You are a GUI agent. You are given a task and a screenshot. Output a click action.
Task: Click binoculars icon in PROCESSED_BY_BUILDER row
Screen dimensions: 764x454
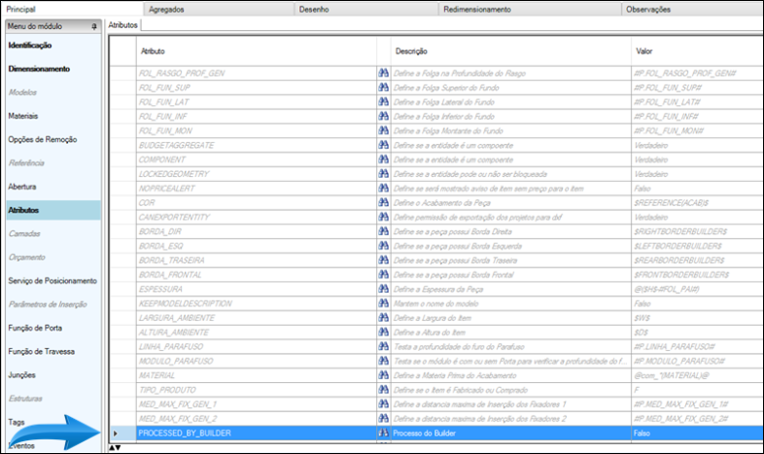tap(384, 433)
